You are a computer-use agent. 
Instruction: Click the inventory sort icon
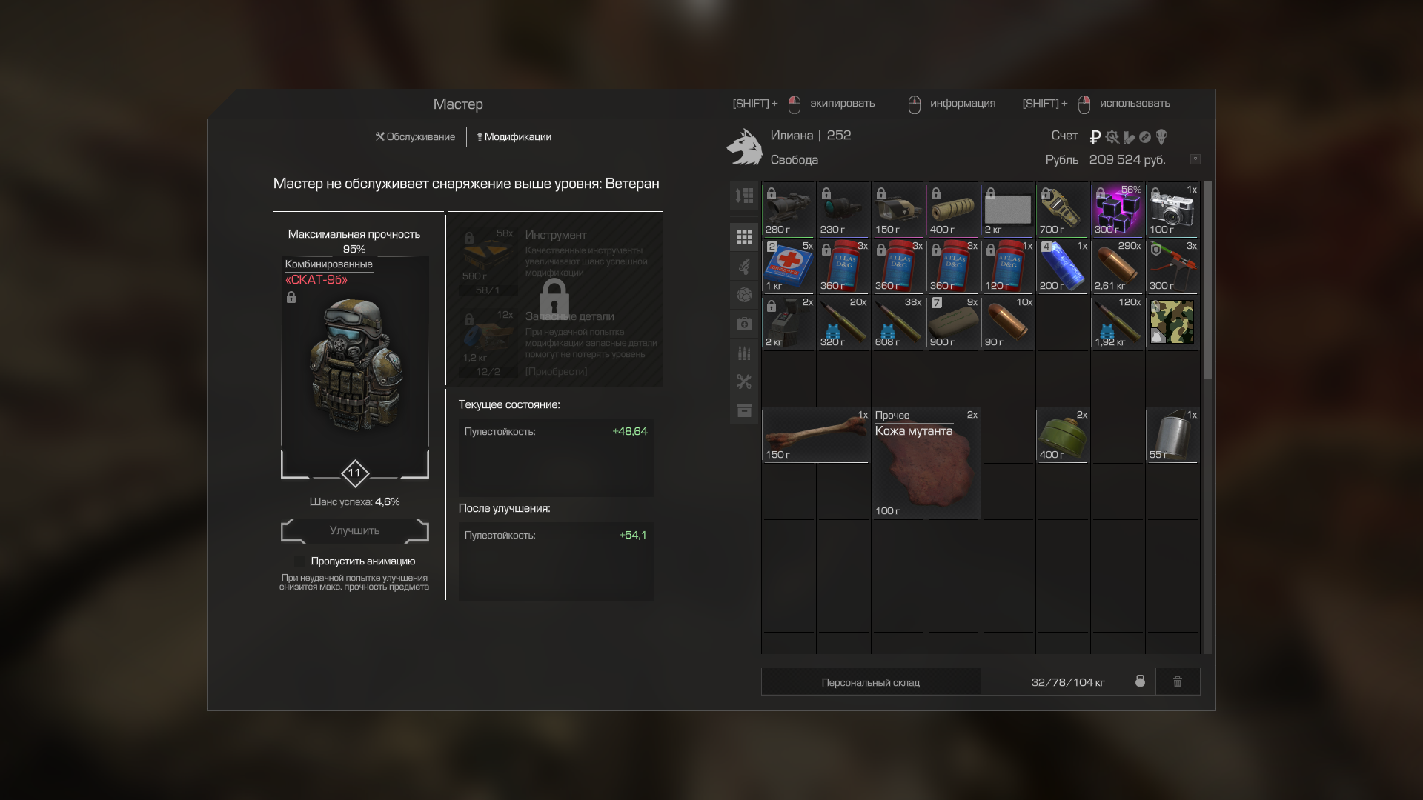[x=744, y=196]
